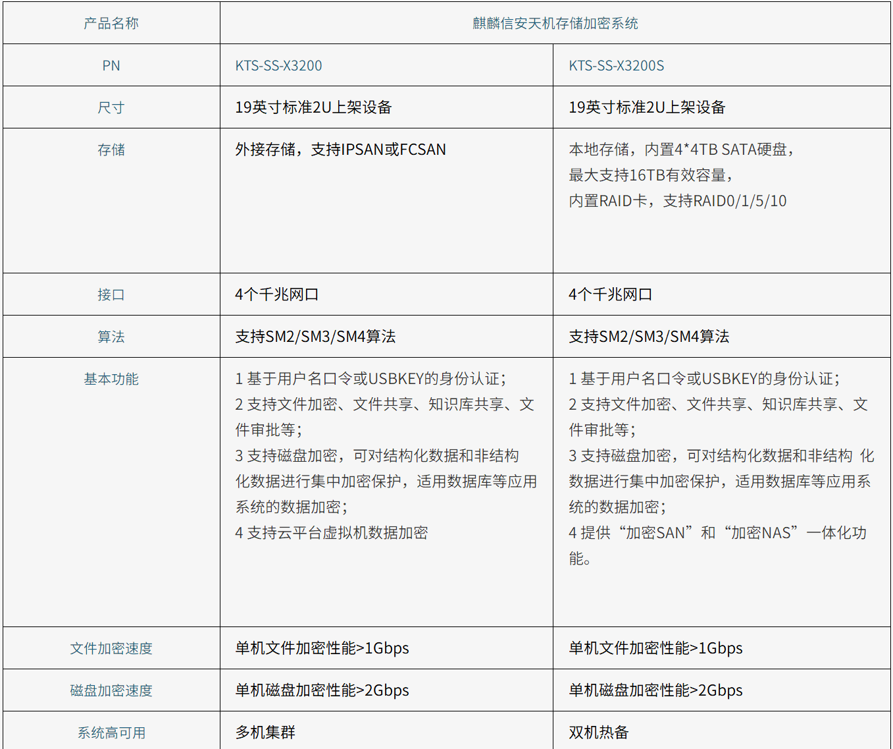
Task: Click the 内置RAID卡，支持RAID0/1/5/10 line
Action: coord(678,202)
